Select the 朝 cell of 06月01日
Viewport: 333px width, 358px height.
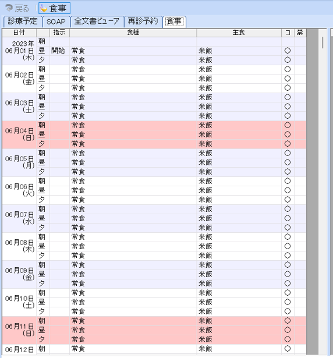tap(43, 41)
